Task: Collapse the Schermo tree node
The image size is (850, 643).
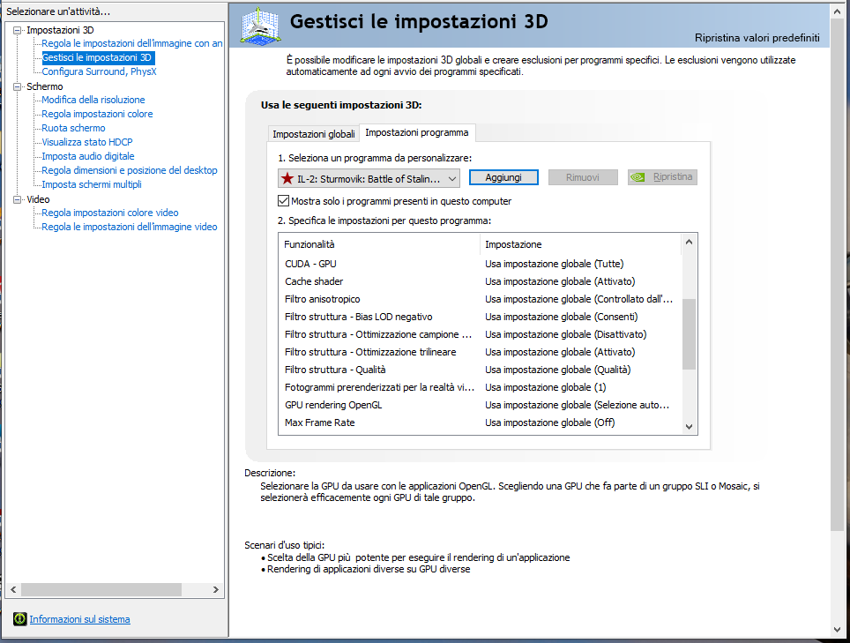Action: click(x=17, y=86)
